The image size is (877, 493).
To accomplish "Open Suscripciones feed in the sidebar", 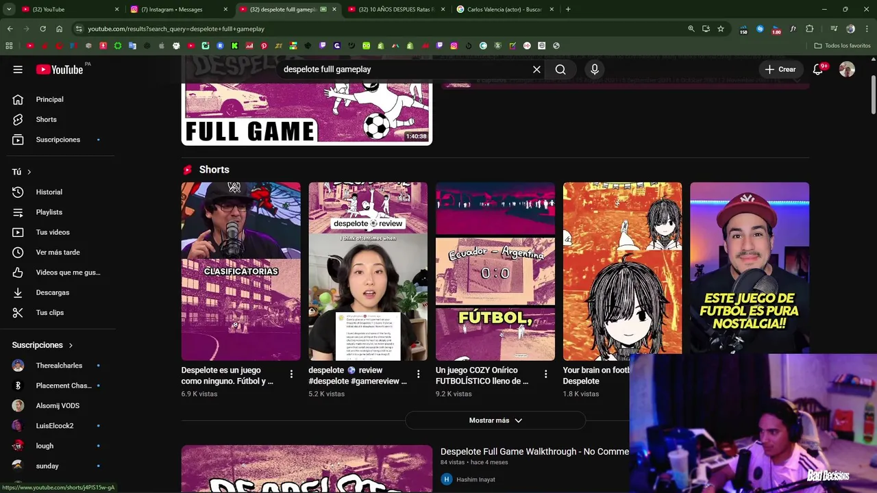I will click(58, 140).
